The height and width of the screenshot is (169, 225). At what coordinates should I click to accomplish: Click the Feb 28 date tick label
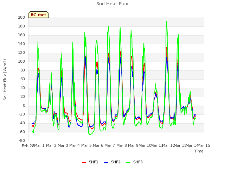click(x=28, y=146)
